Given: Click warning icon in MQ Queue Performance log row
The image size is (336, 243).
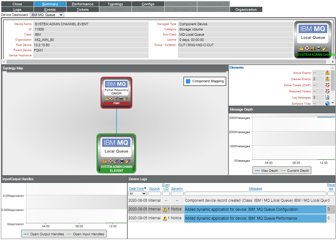Looking at the screenshot, I should (165, 218).
